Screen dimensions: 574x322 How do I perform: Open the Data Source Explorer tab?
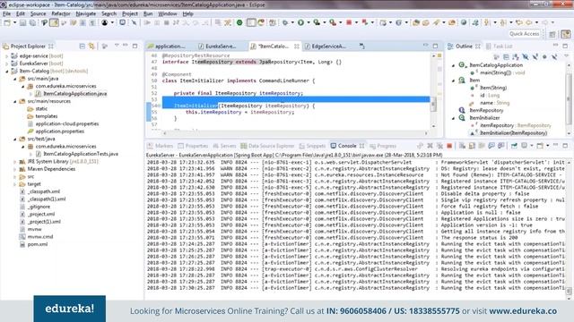(267, 146)
